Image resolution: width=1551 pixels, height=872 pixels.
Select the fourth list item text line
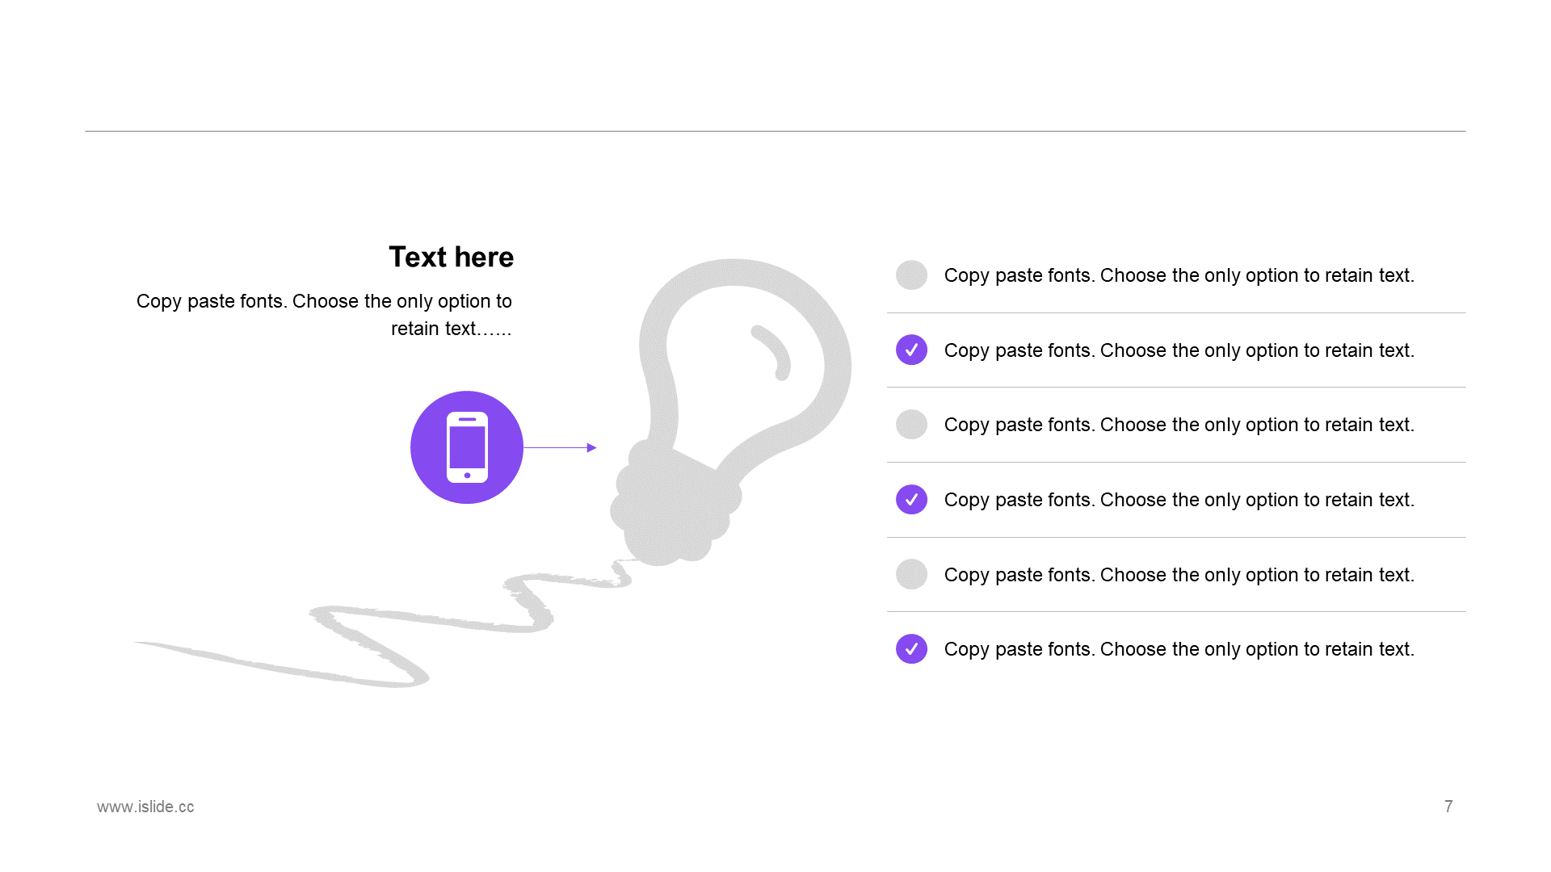click(1179, 500)
